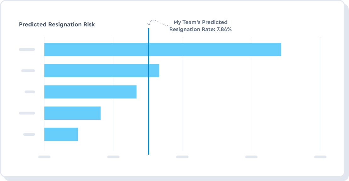Click the fourth bar from the top
Screen dimensions: 349x181
pyautogui.click(x=72, y=113)
